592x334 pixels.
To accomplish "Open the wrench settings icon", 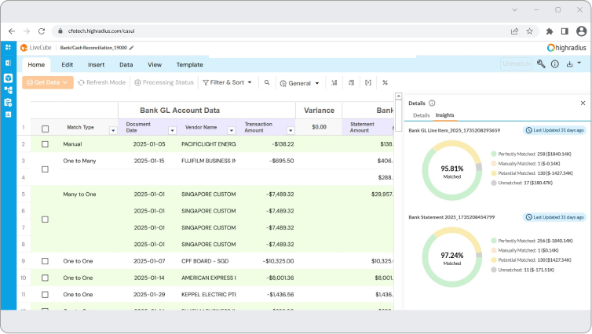I will point(541,64).
